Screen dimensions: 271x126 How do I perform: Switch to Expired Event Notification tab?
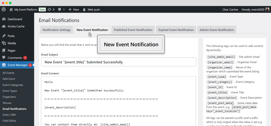[176, 30]
